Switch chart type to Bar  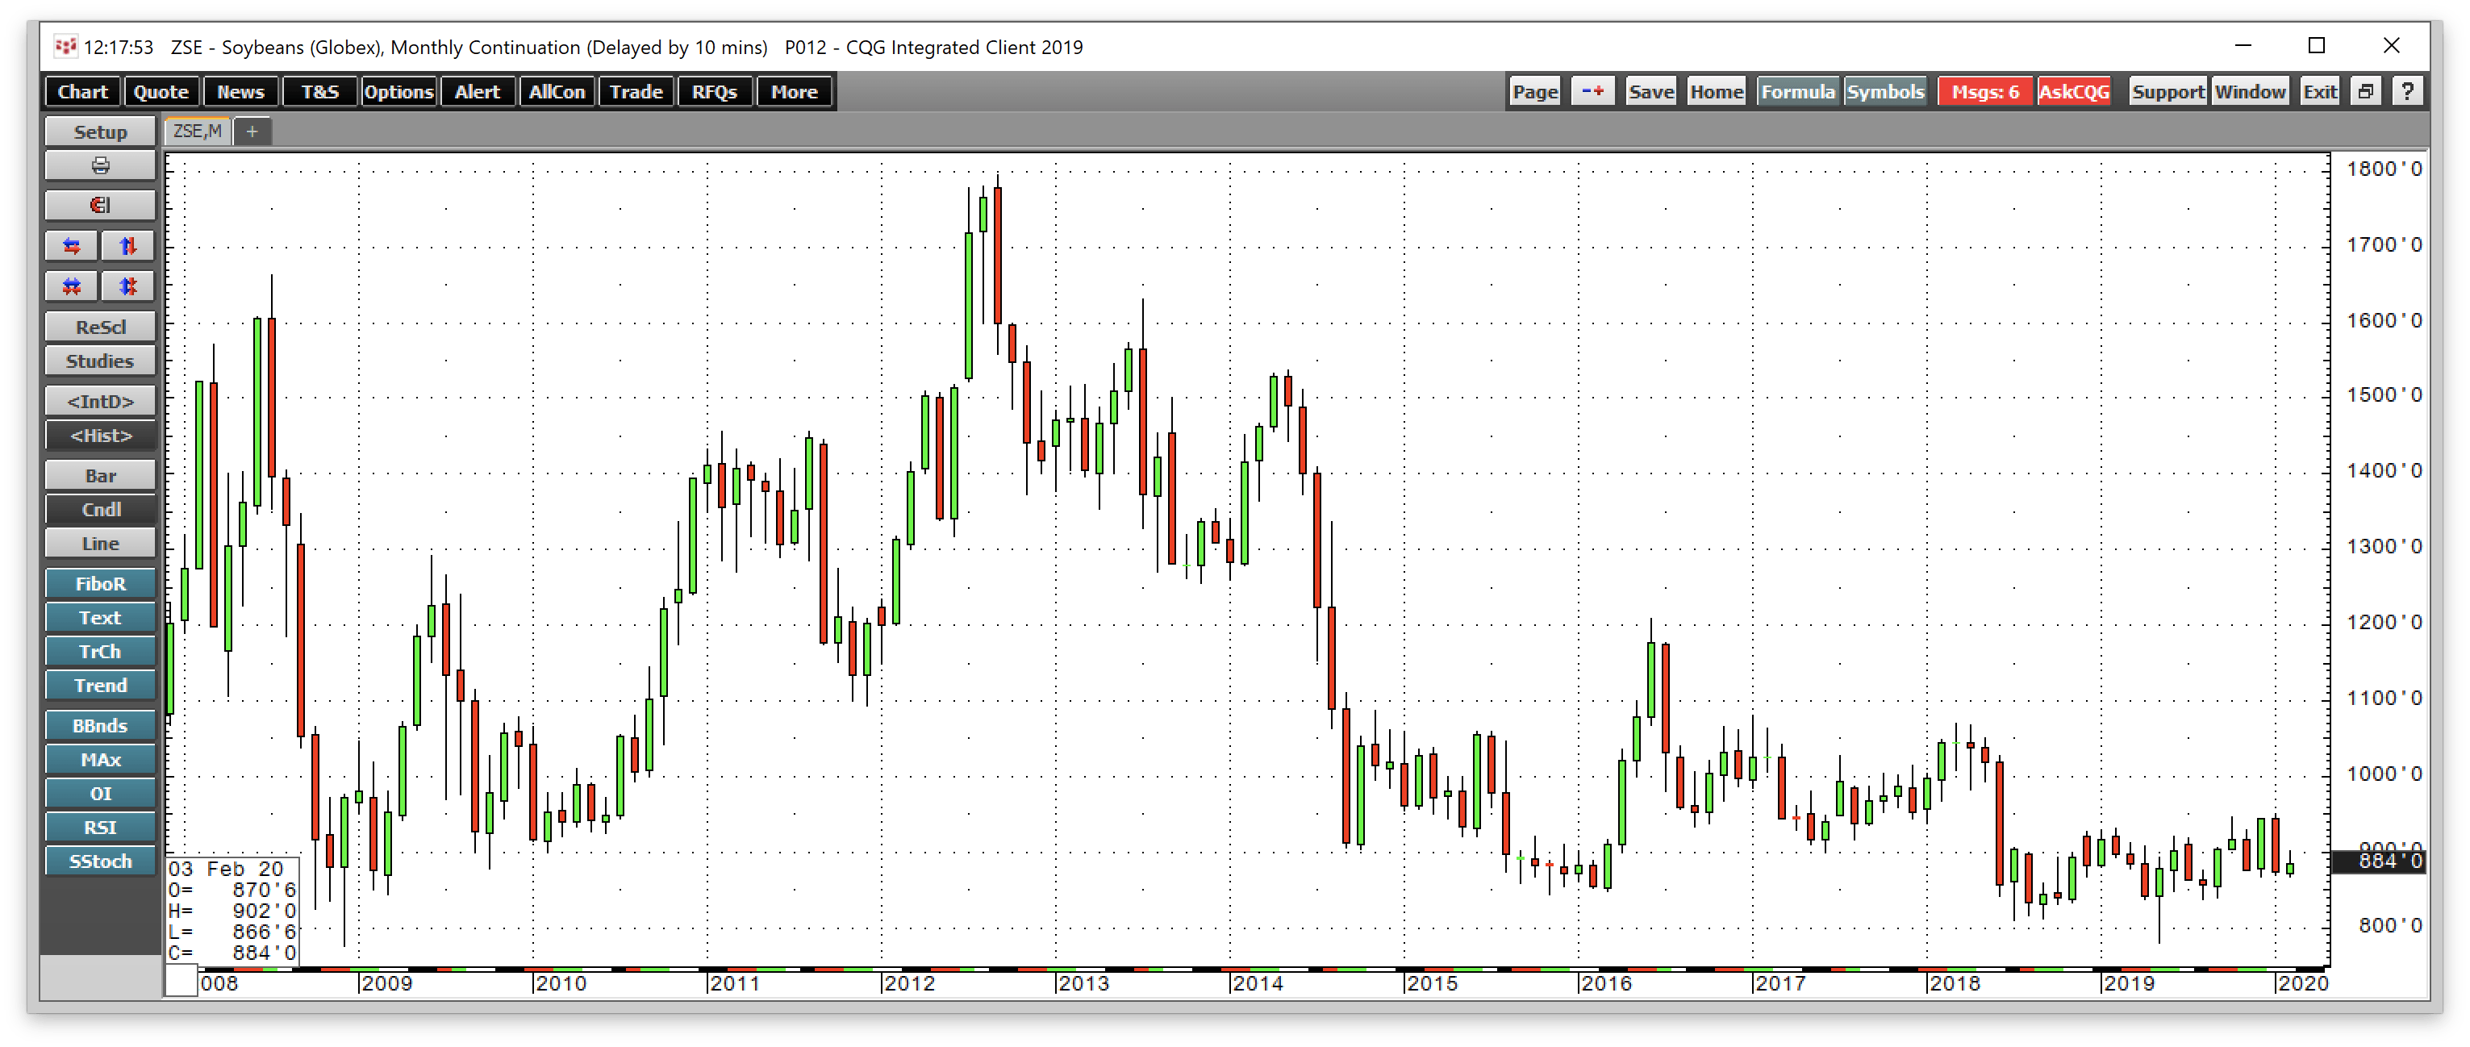click(100, 476)
